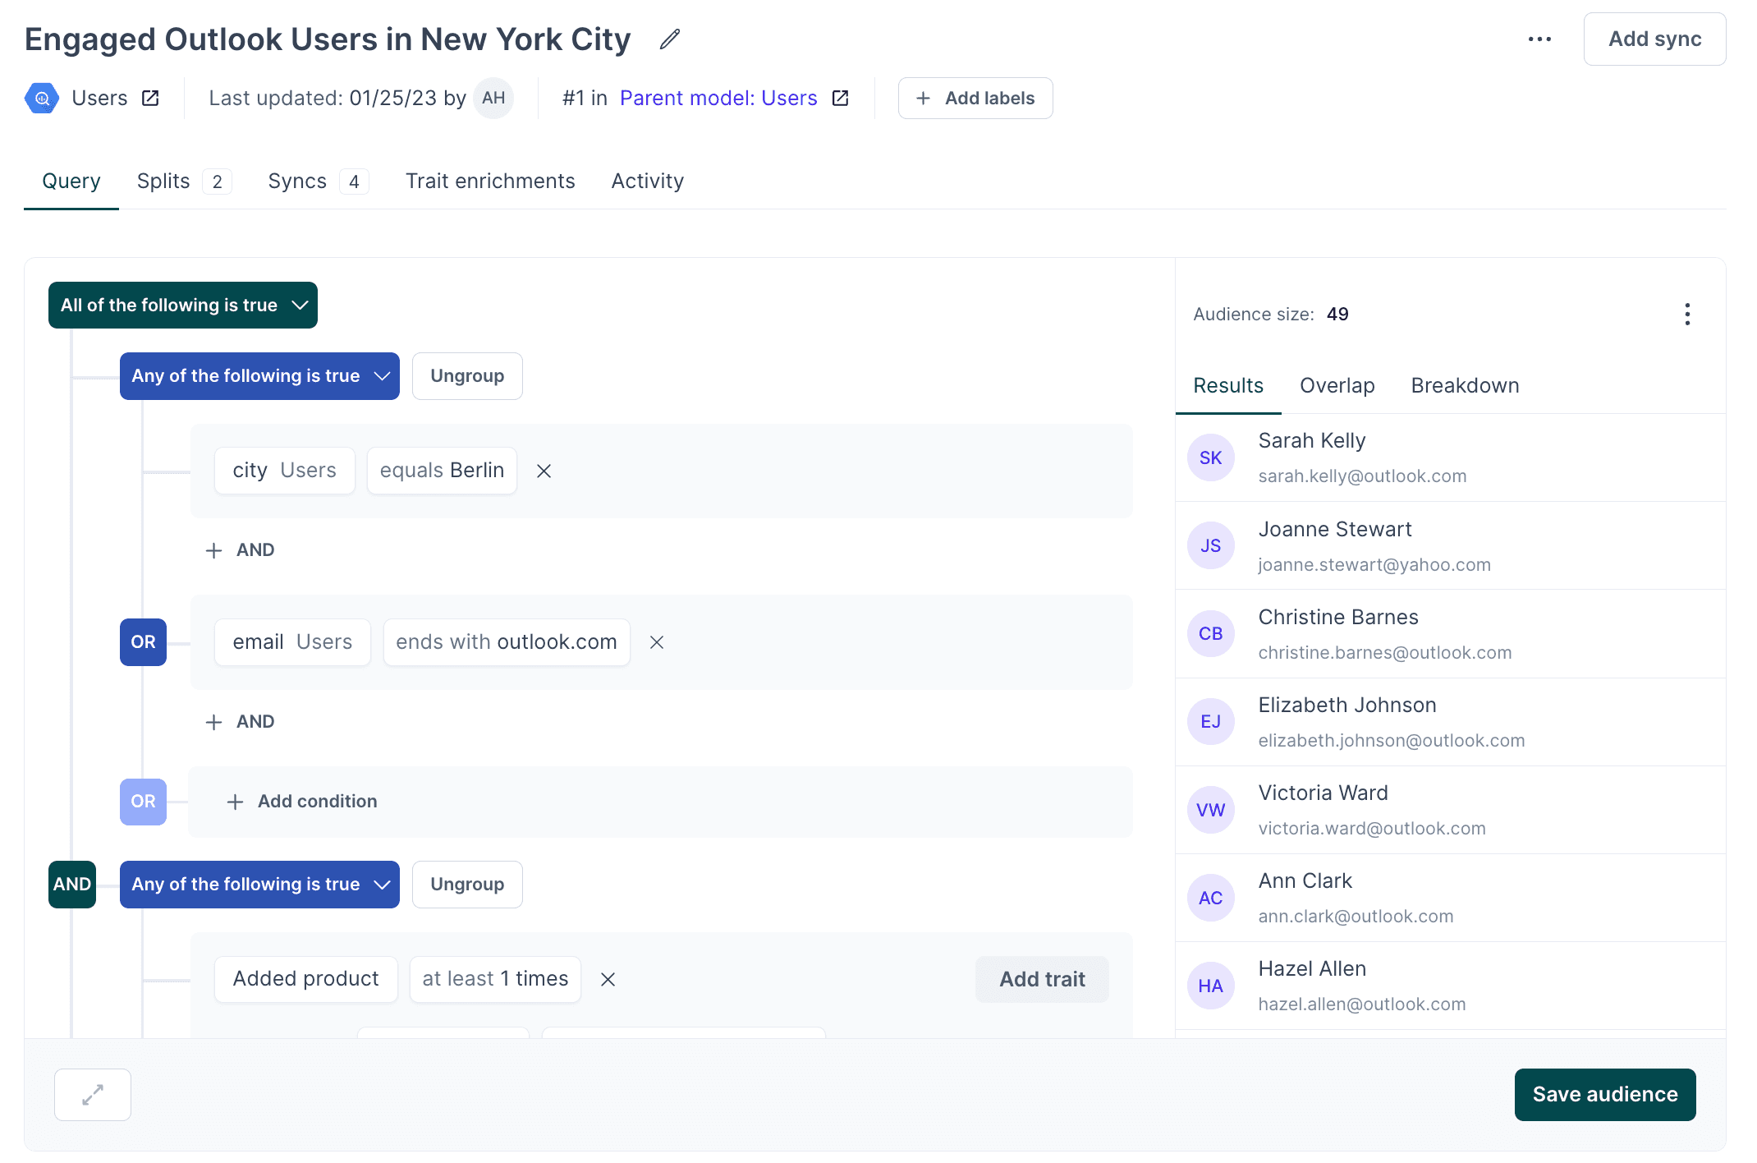Remove the 'at least 1 times' condition
Viewport: 1757px width, 1163px height.
point(608,979)
